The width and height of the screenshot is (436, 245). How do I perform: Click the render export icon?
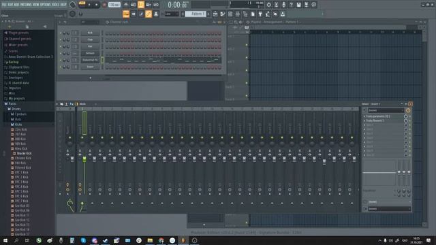tap(306, 5)
